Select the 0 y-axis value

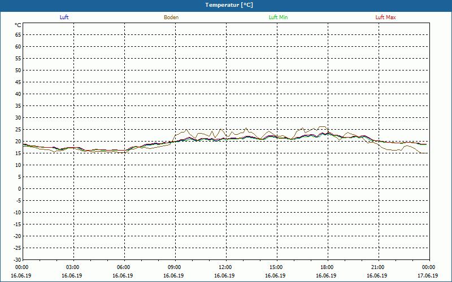(20, 189)
